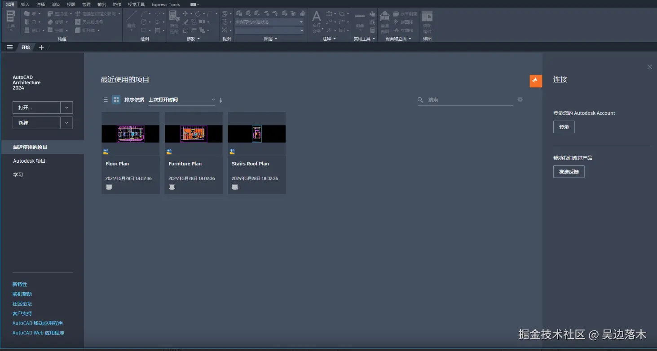Switch to the Express Tools ribbon tab
657x351 pixels.
pos(166,4)
